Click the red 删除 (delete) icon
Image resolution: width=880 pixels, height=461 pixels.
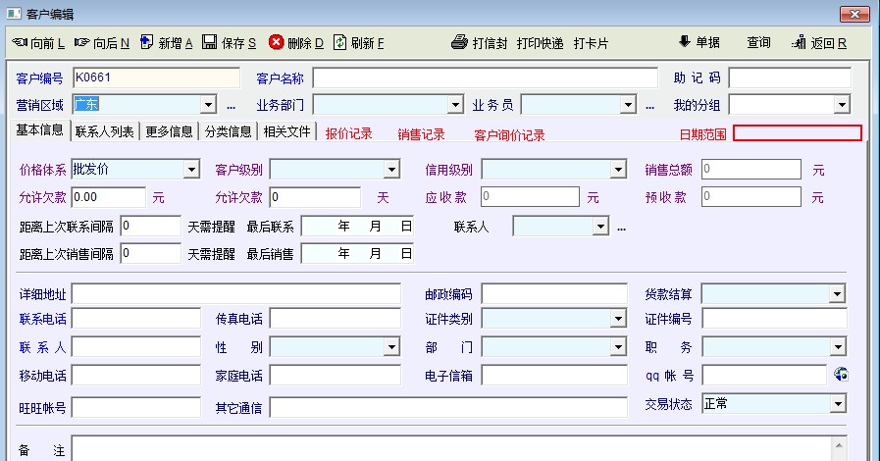click(277, 43)
